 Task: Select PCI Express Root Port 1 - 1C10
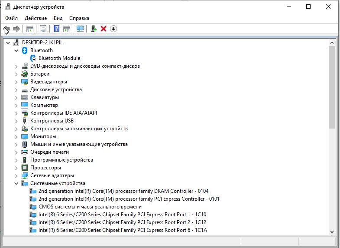tap(122, 215)
